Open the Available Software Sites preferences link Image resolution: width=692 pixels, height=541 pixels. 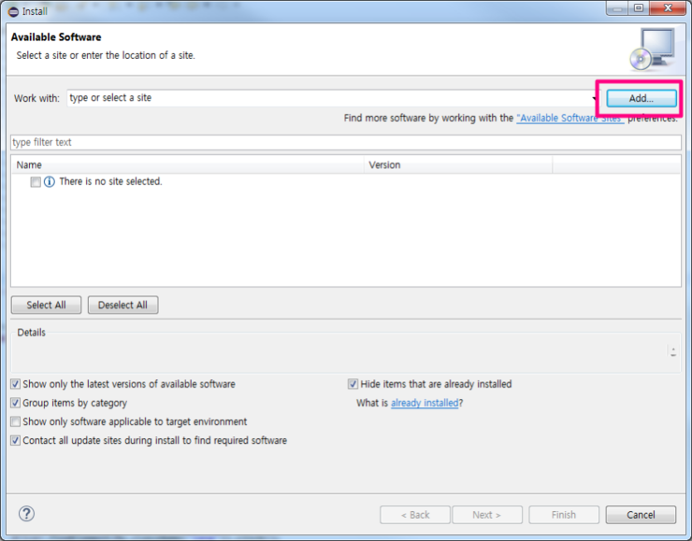(569, 118)
